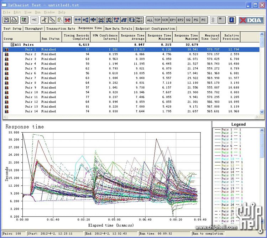
Task: Toggle the EP1 grouping button
Action: [173, 20]
